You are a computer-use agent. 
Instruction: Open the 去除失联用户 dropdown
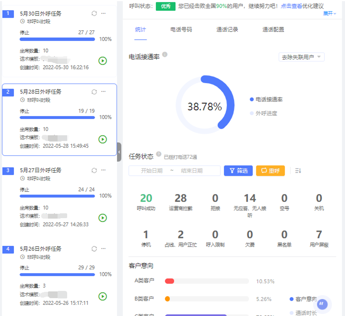[301, 57]
